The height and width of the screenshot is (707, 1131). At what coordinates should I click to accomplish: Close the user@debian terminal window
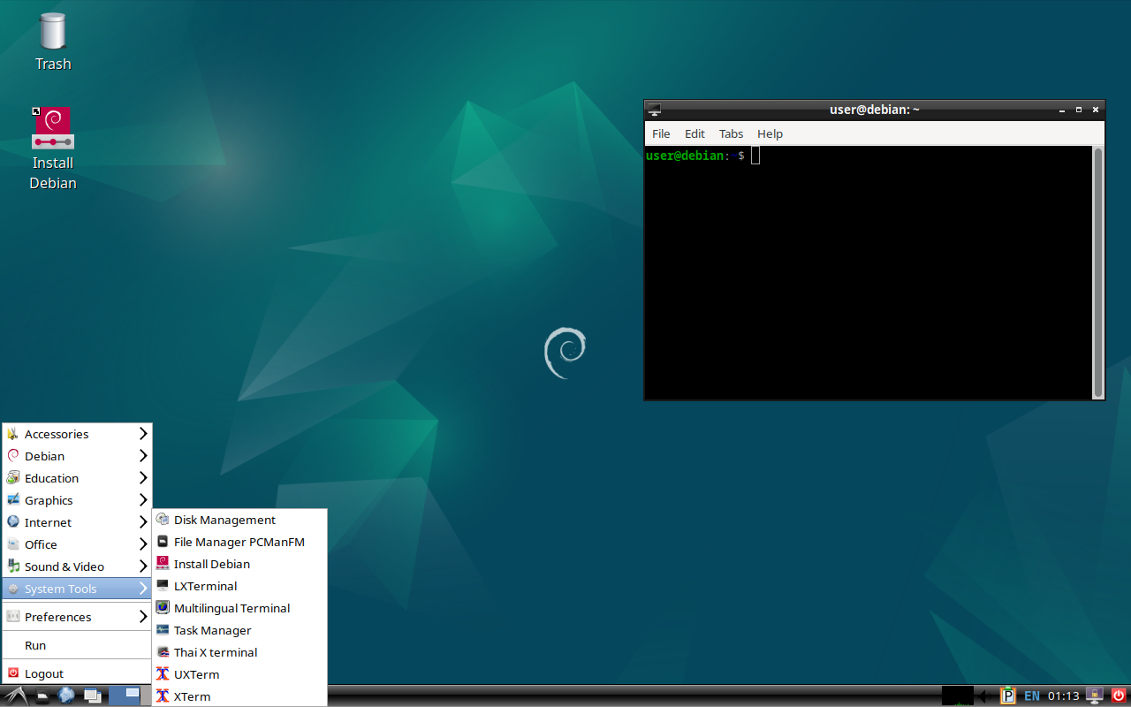tap(1096, 110)
